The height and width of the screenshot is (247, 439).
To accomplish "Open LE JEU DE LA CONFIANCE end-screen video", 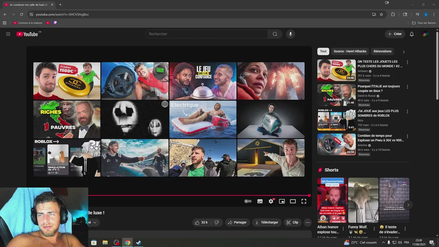I will tap(203, 81).
